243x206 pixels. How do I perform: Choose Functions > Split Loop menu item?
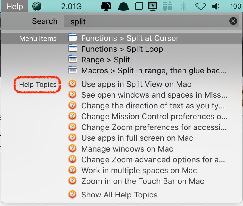122,49
